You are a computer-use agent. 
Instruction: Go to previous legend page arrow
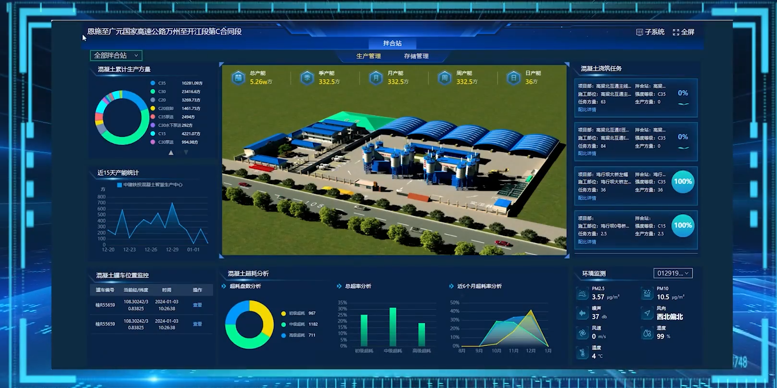tap(171, 152)
